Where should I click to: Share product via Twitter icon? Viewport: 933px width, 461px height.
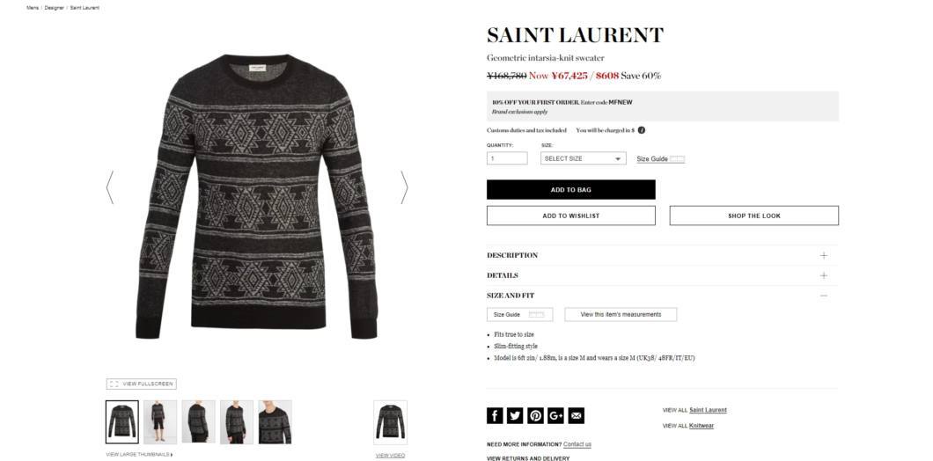[x=515, y=416]
